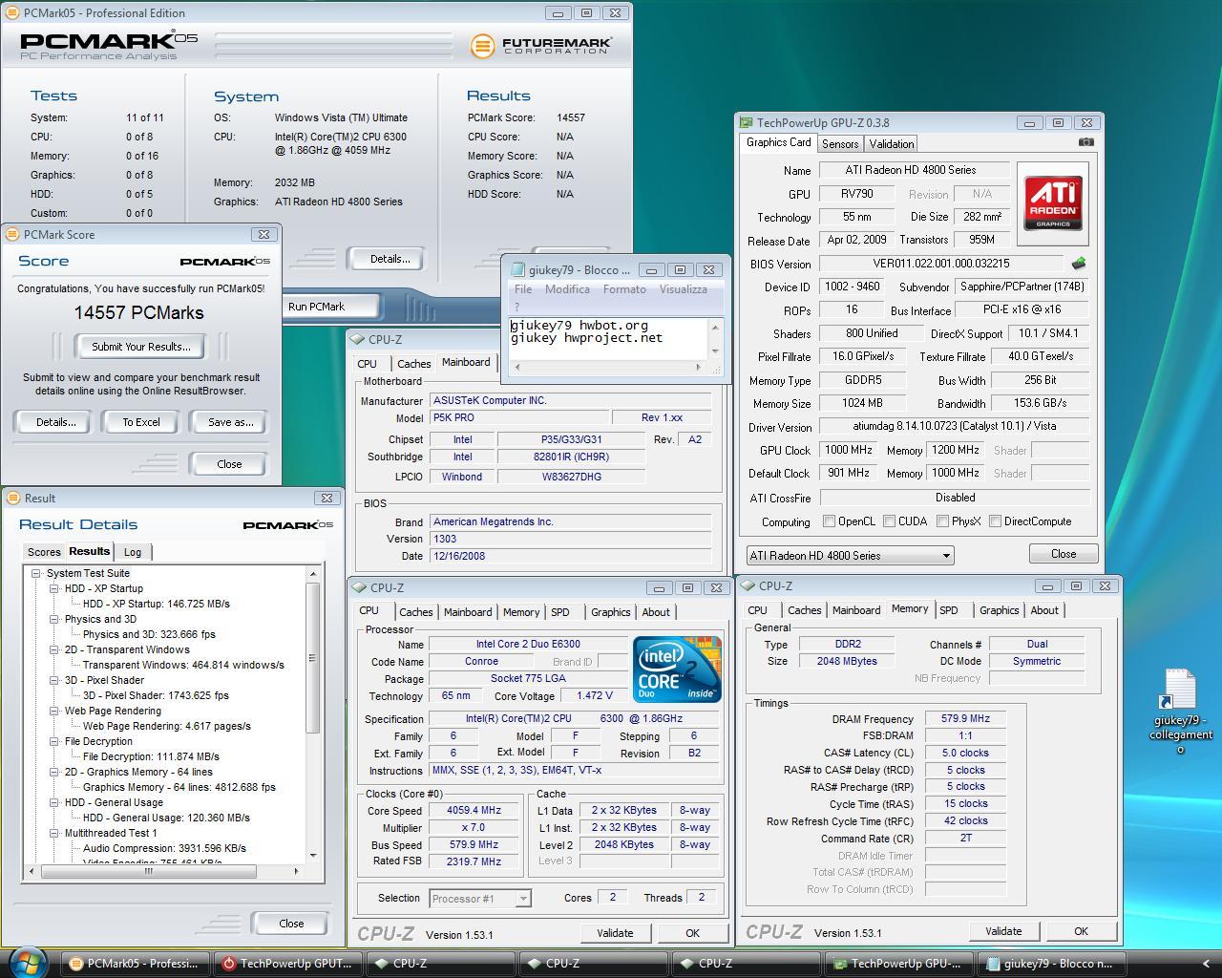Screen dimensions: 1222x978
Task: Open the About tab in CPU-Z memory window
Action: (x=1044, y=610)
